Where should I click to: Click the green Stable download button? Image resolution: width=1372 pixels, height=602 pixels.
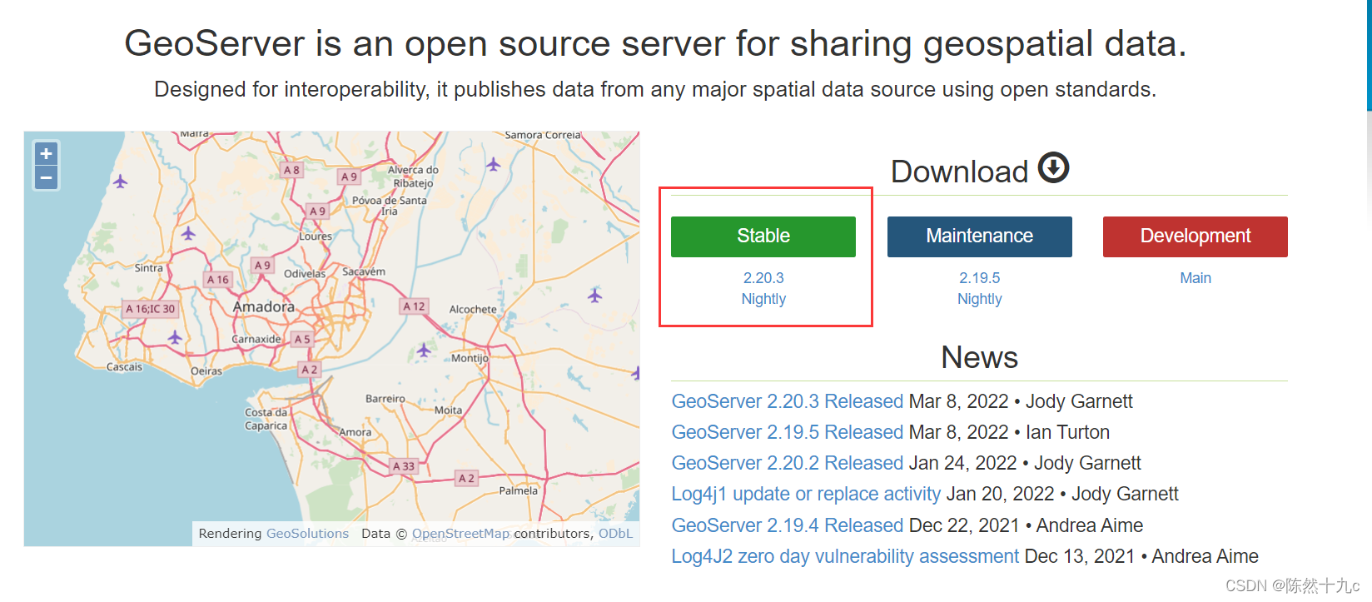(x=763, y=236)
